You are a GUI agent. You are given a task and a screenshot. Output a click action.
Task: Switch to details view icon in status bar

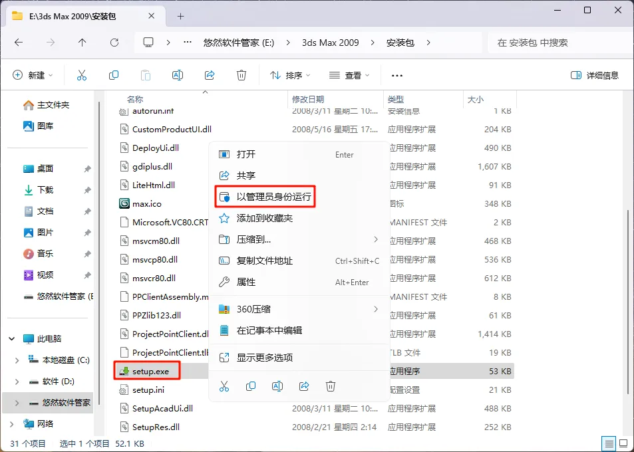coord(609,444)
